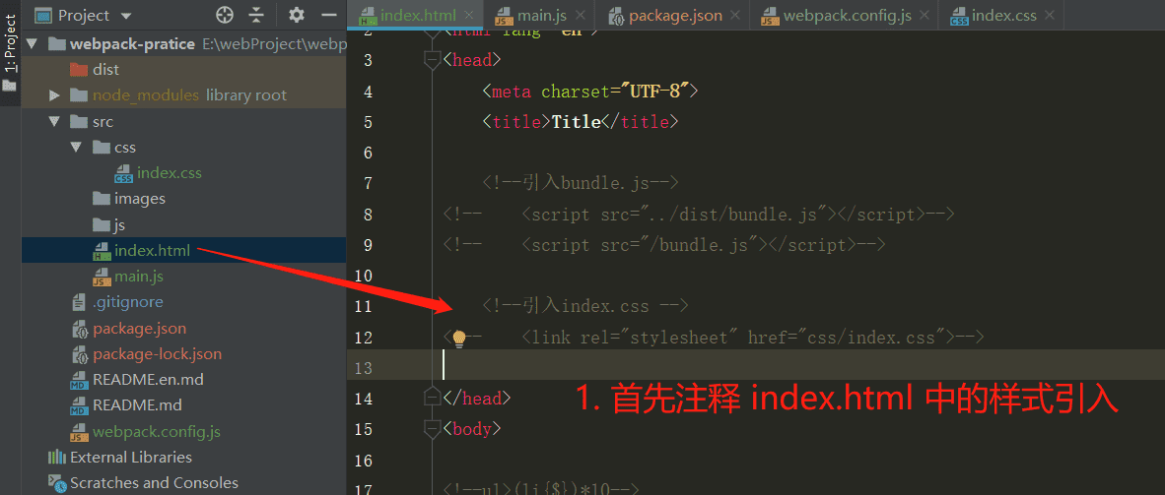Viewport: 1165px width, 495px height.
Task: Click the Title text on line 5
Action: [576, 122]
